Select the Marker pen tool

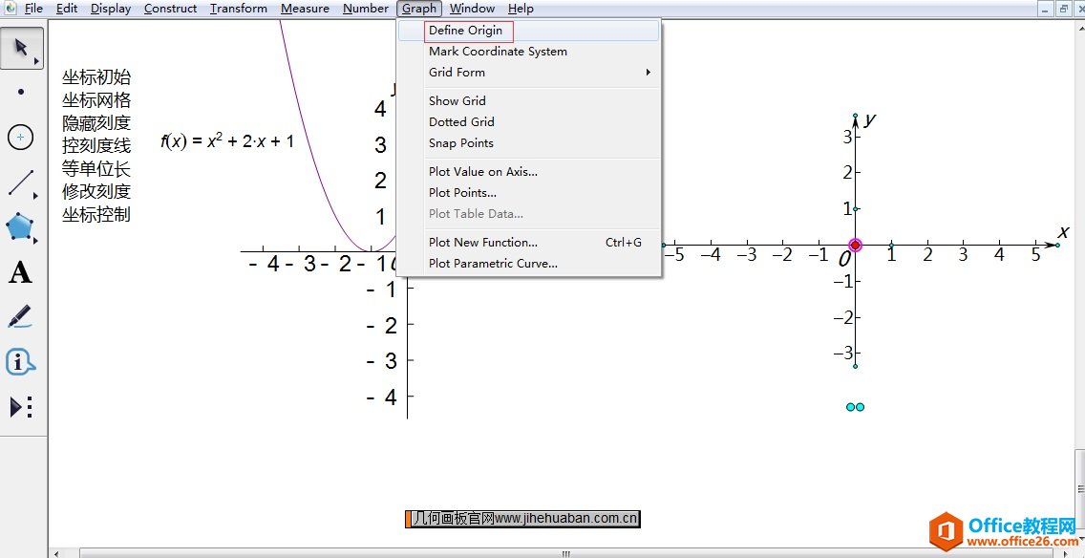21,317
